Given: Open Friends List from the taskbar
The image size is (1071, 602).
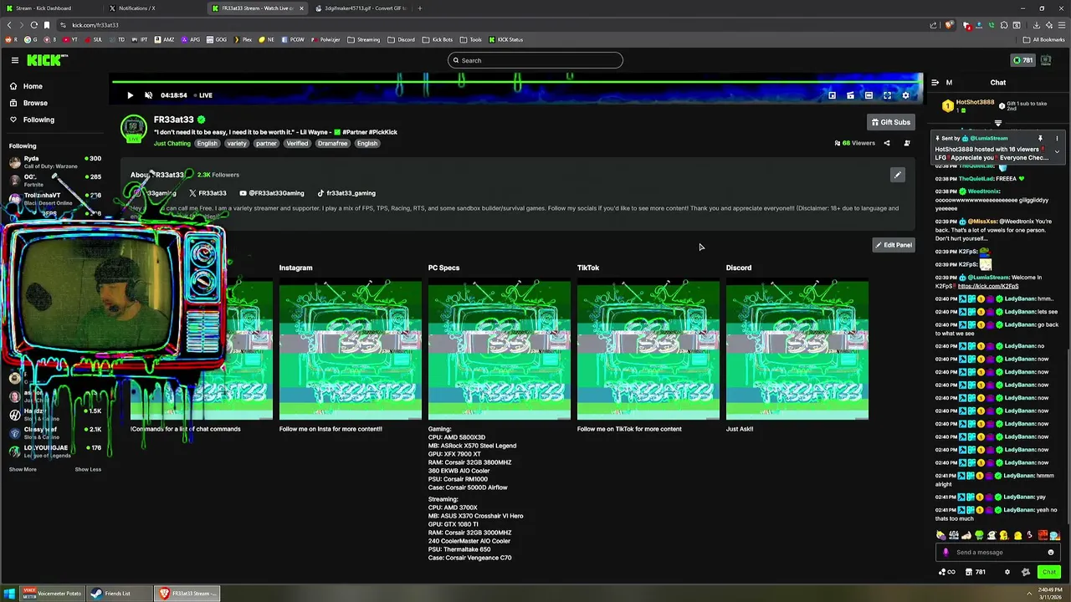Looking at the screenshot, I should tap(118, 594).
